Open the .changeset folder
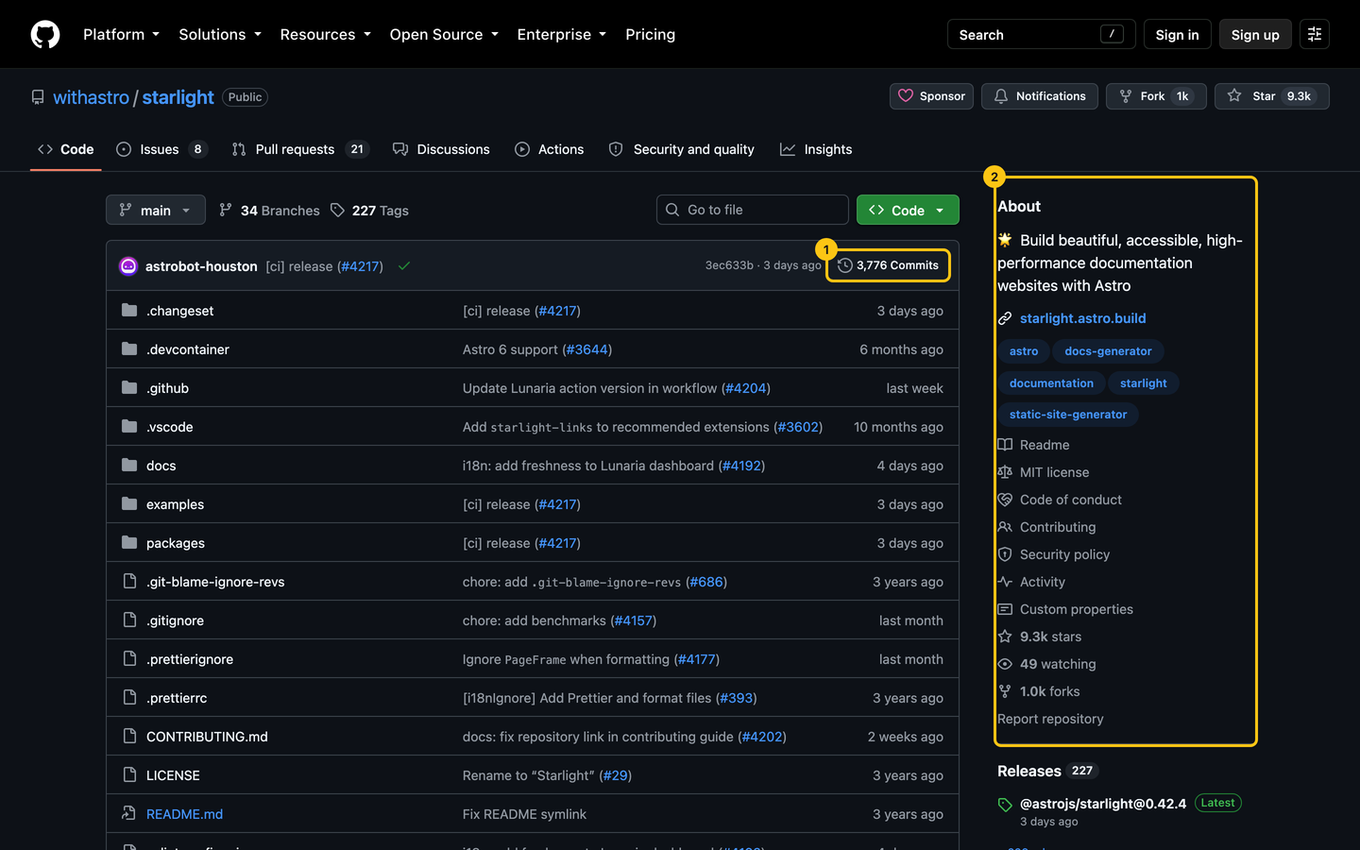Image resolution: width=1360 pixels, height=850 pixels. pyautogui.click(x=179, y=311)
